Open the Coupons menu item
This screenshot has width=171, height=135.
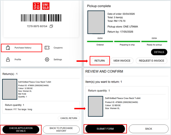tap(58, 48)
